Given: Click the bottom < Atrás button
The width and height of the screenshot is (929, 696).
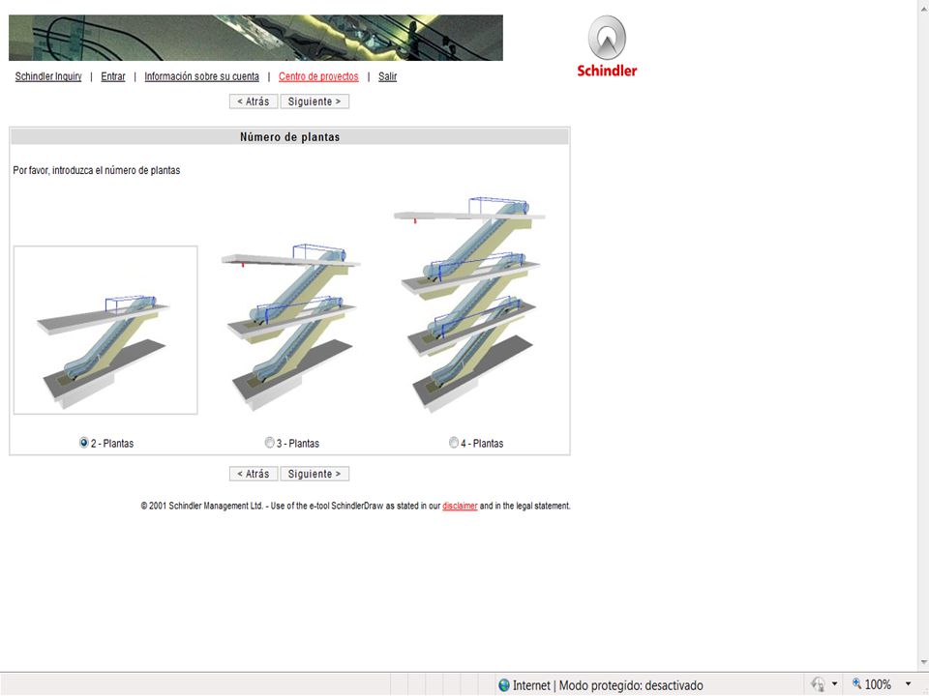Looking at the screenshot, I should coord(254,474).
